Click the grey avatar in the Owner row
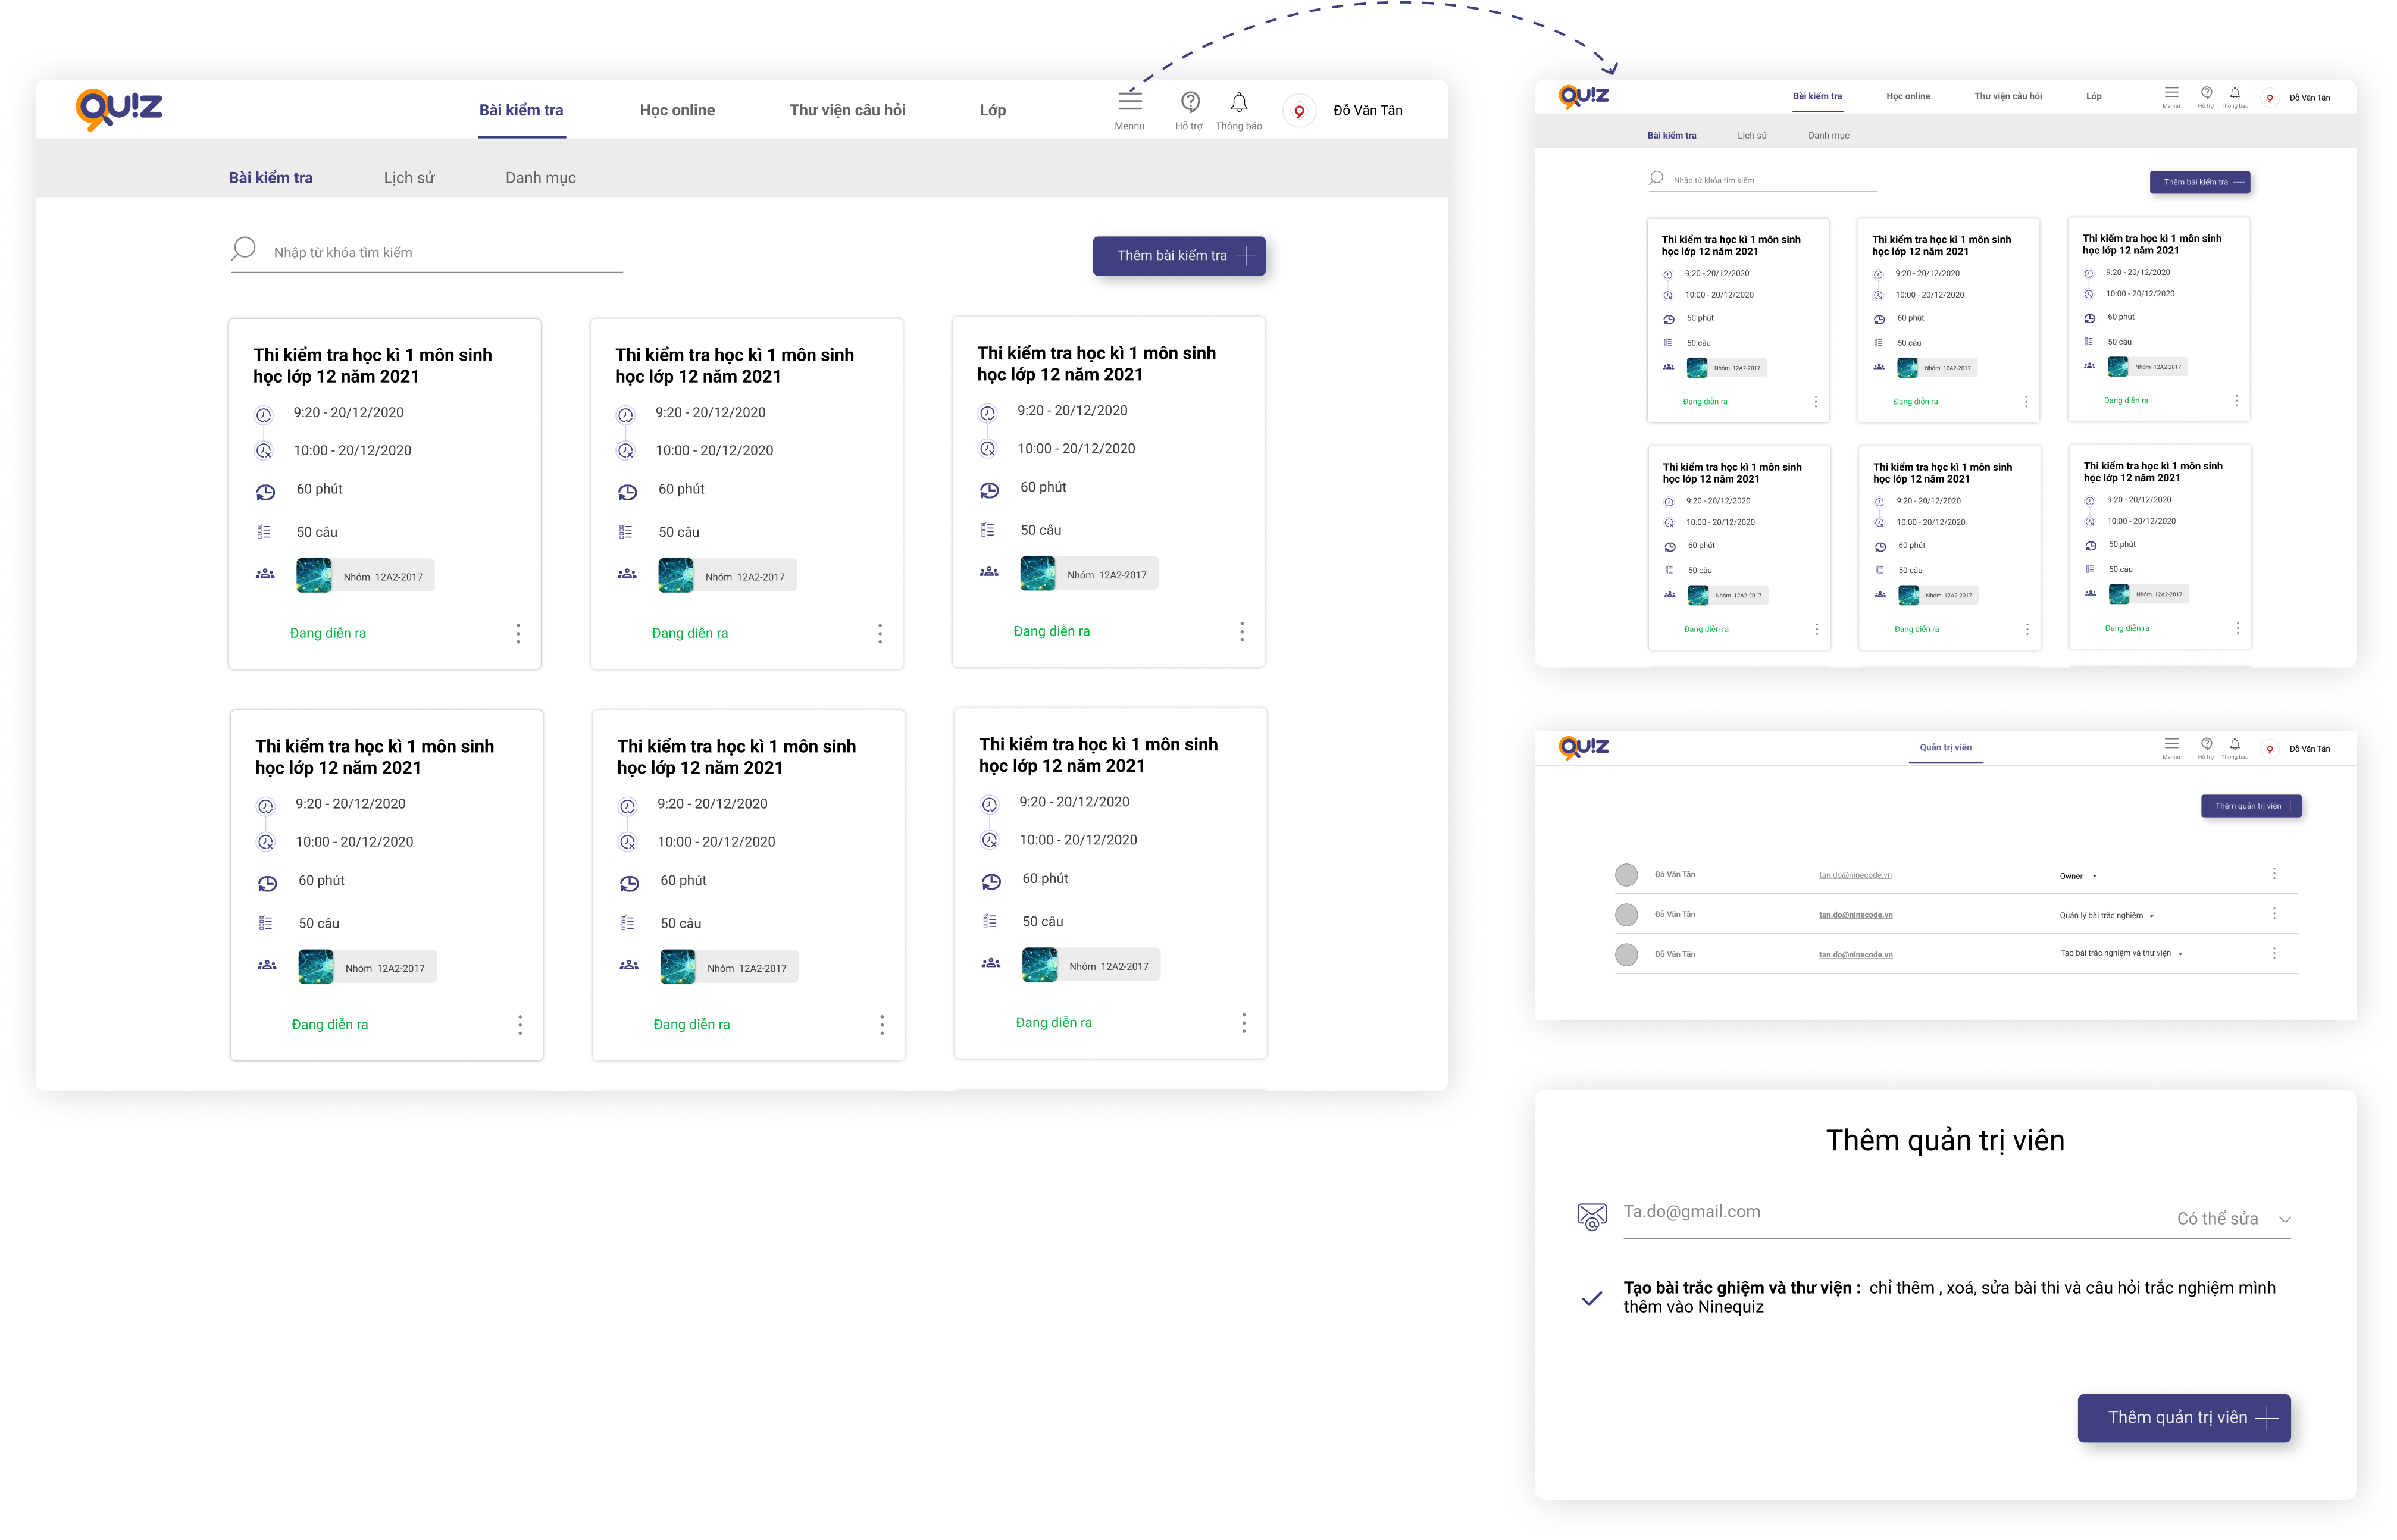2397x1540 pixels. point(1626,875)
